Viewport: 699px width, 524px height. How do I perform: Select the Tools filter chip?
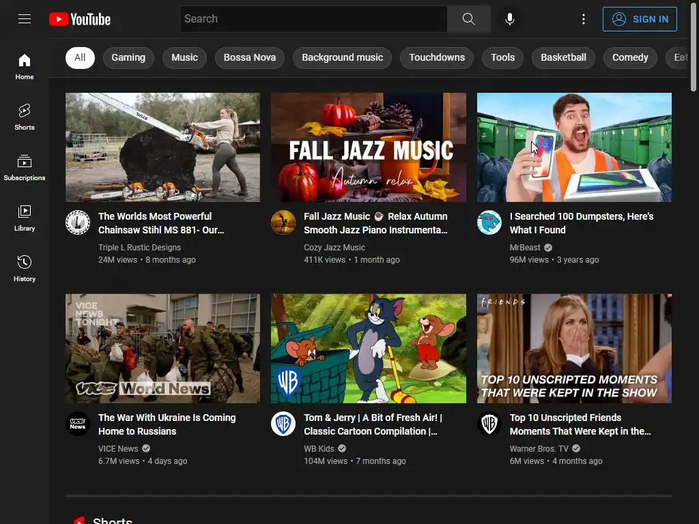tap(503, 57)
